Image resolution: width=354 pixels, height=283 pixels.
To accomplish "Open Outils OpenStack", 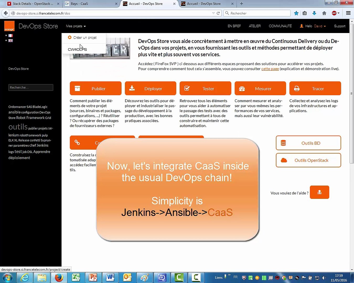I will tap(308, 160).
